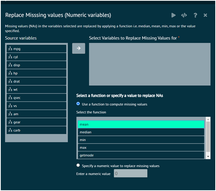
Task: Enable Use a function to compute missing values
Action: pos(78,104)
